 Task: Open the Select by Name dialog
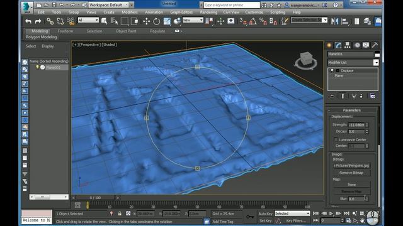point(114,21)
